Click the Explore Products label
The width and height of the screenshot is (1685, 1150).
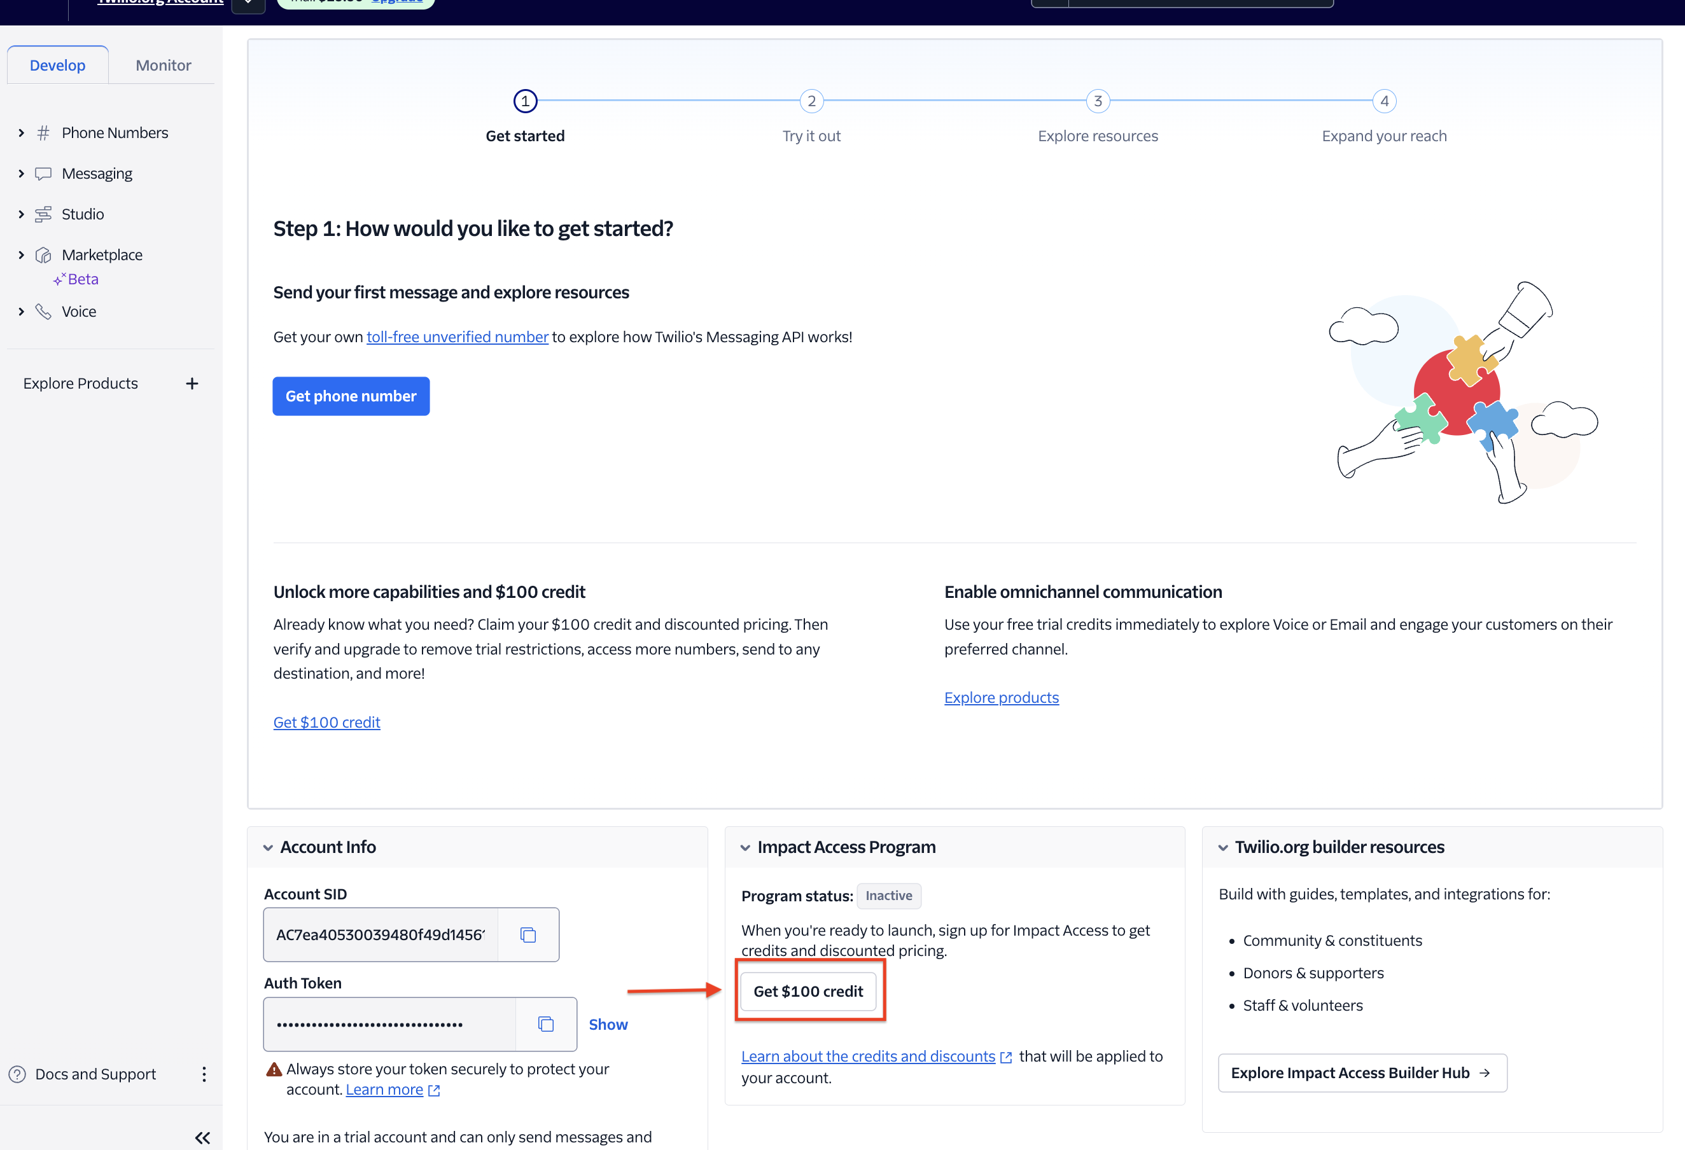click(80, 384)
